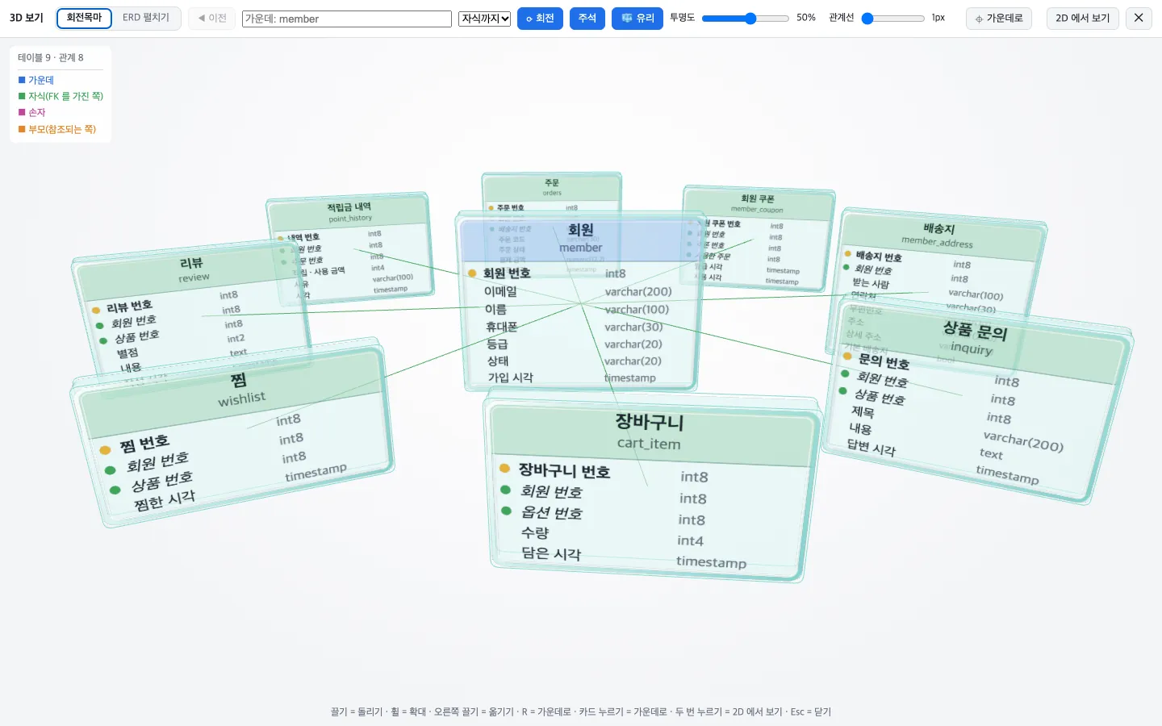Screen dimensions: 1162x726
Task: Adjust the 투명도 opacity slider
Action: coord(746,19)
